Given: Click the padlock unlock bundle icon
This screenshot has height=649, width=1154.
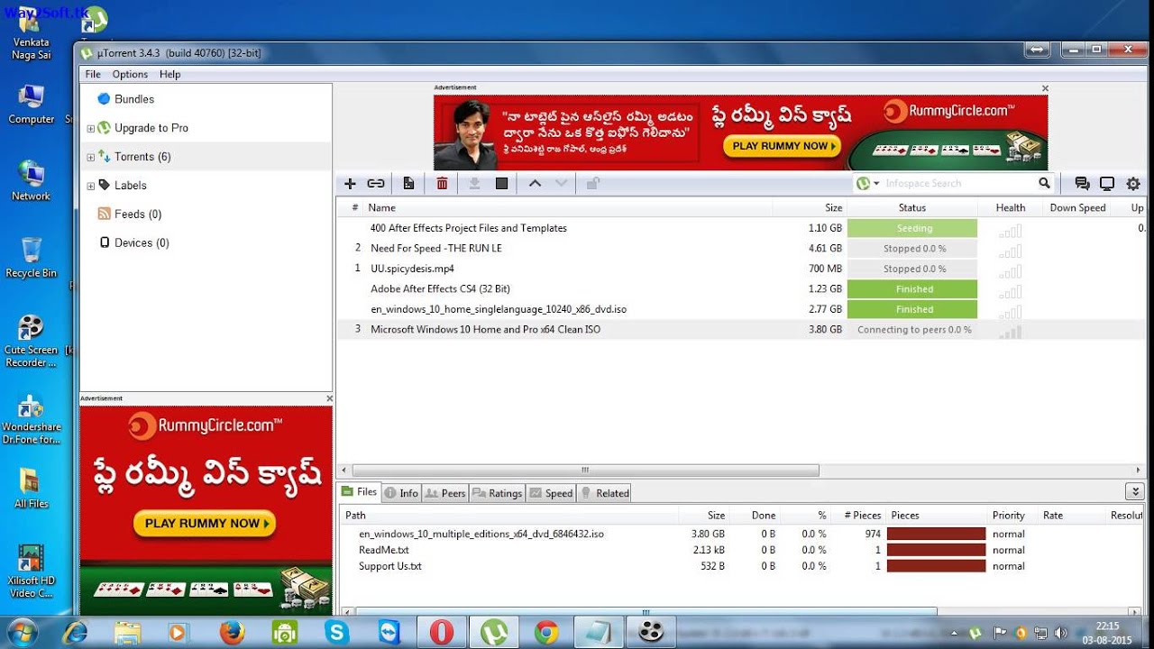Looking at the screenshot, I should coord(592,184).
